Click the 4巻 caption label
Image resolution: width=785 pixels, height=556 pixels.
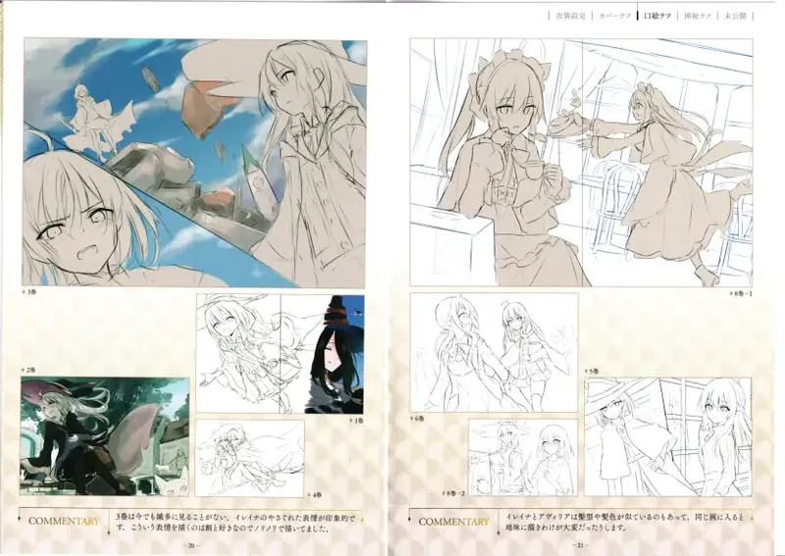tap(314, 494)
